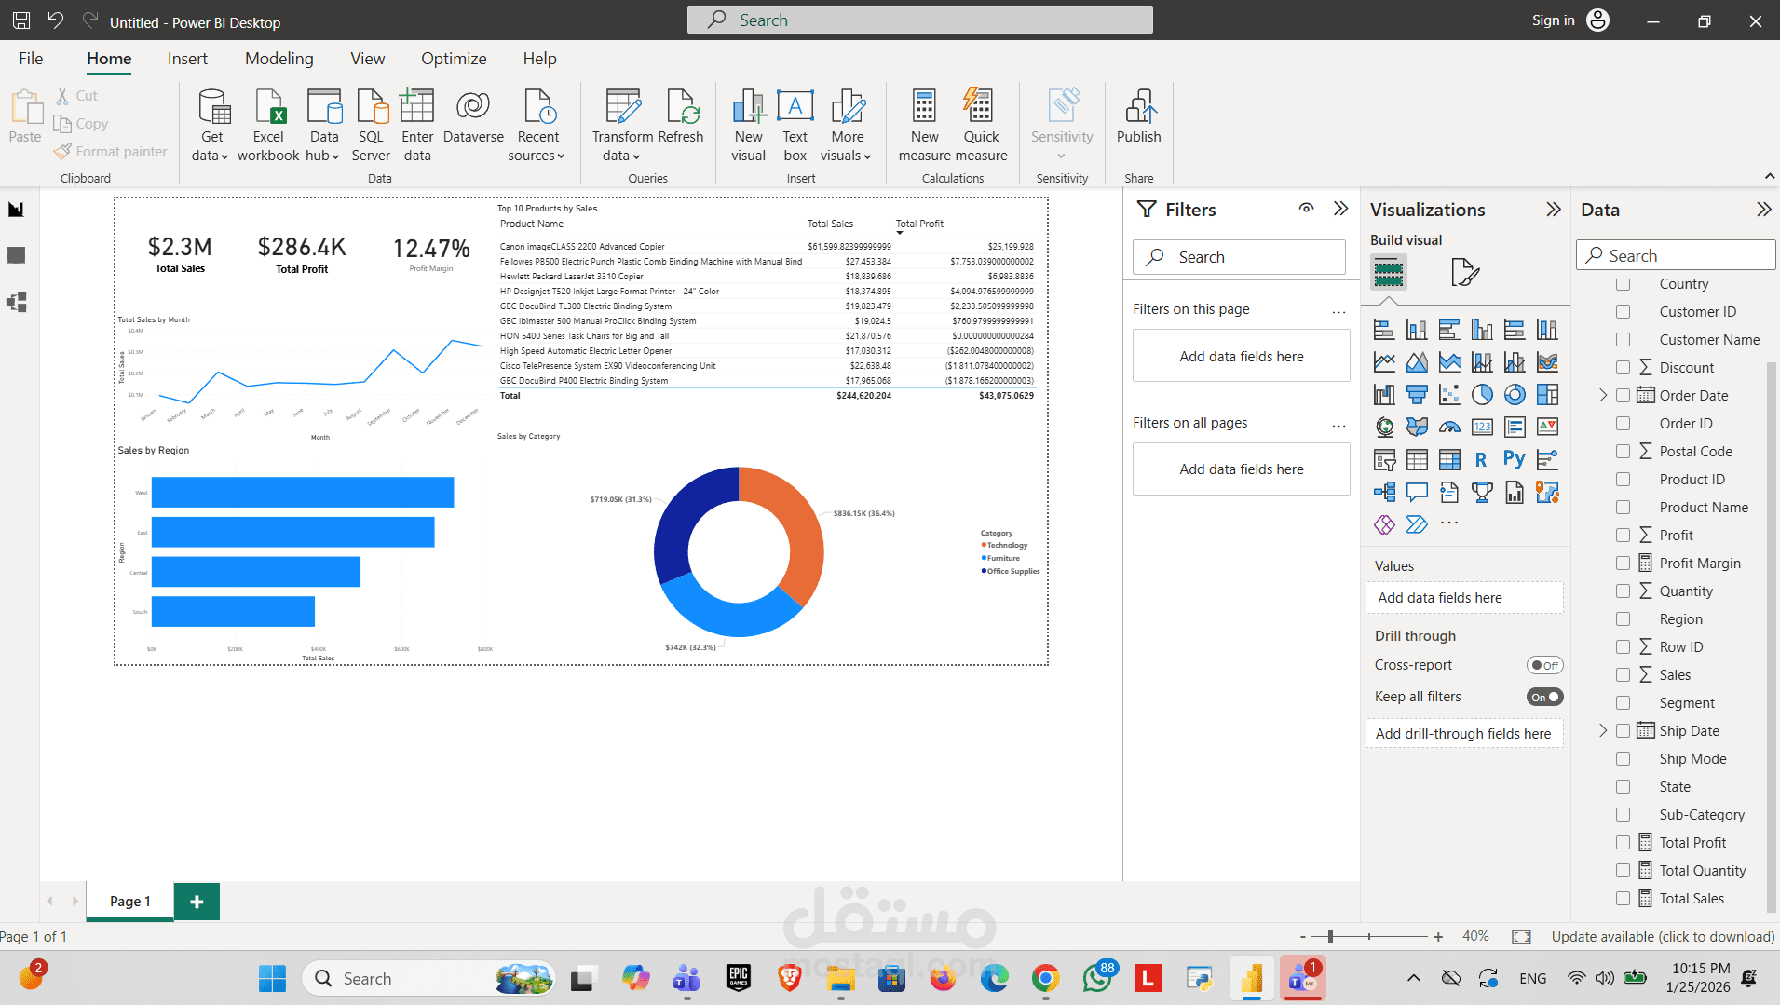Viewport: 1780px width, 1005px height.
Task: Switch to Table view in the sidebar
Action: click(x=17, y=255)
